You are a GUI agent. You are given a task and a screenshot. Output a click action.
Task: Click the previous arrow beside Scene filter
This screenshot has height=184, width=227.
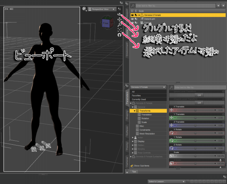pos(218,6)
